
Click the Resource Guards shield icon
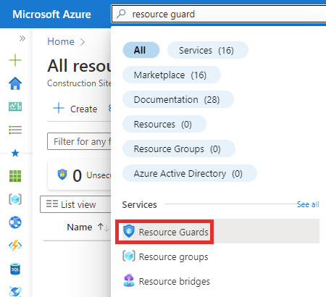tap(129, 231)
